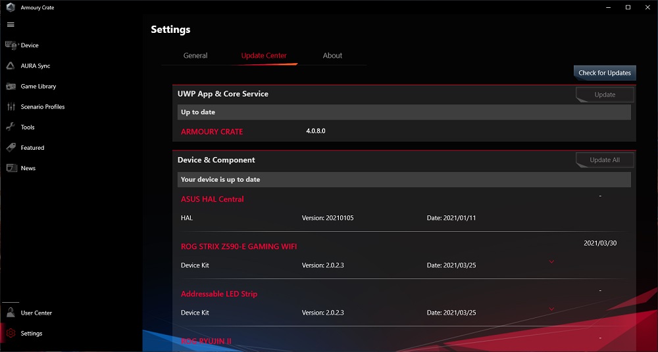Expand ROG STRIX Z590-E GAMING WIFI chevron
The height and width of the screenshot is (352, 658).
[x=551, y=262]
